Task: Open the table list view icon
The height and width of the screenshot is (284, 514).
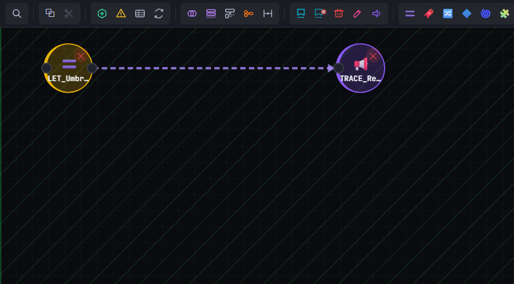Action: click(140, 14)
